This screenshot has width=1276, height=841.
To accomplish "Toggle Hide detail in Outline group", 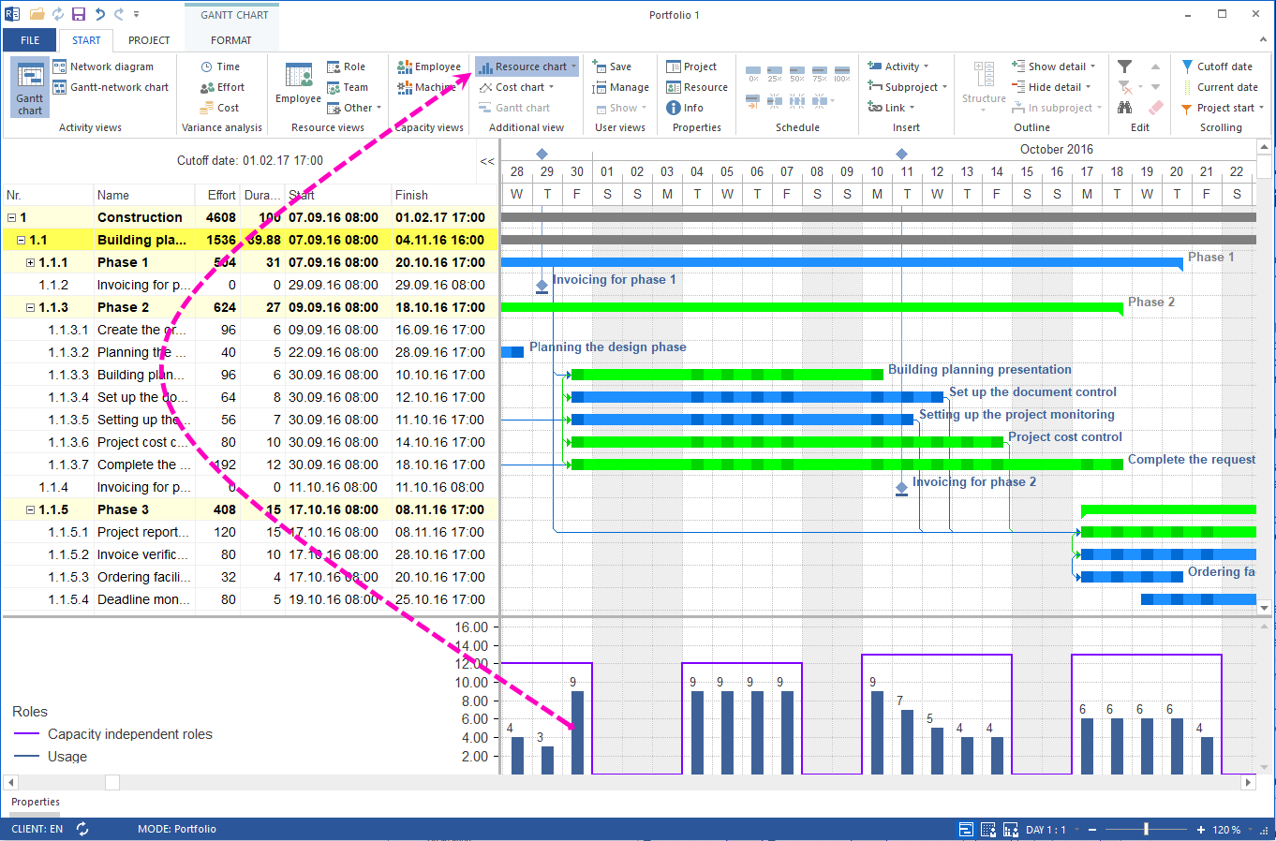I will click(x=1049, y=86).
